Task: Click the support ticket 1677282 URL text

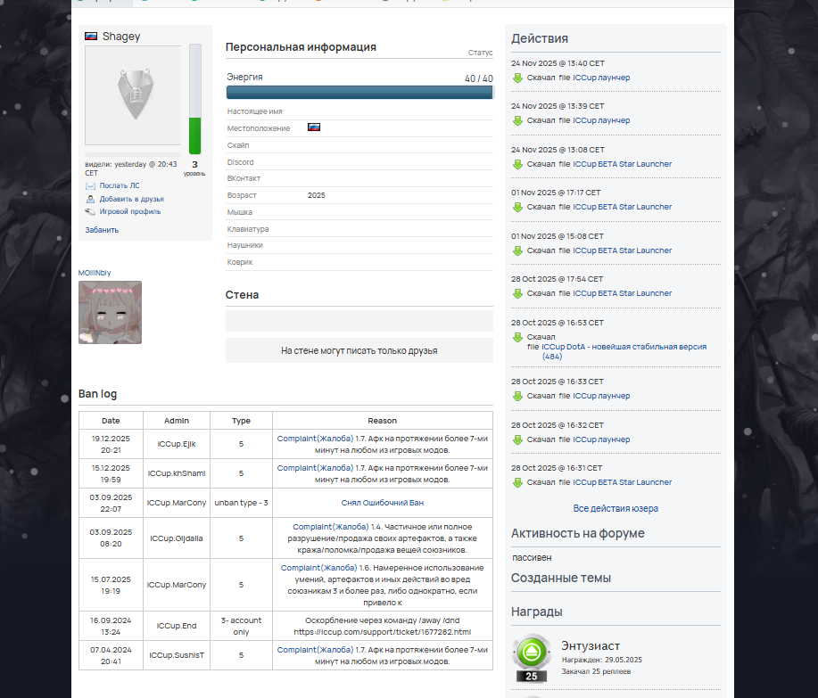Action: coord(383,632)
